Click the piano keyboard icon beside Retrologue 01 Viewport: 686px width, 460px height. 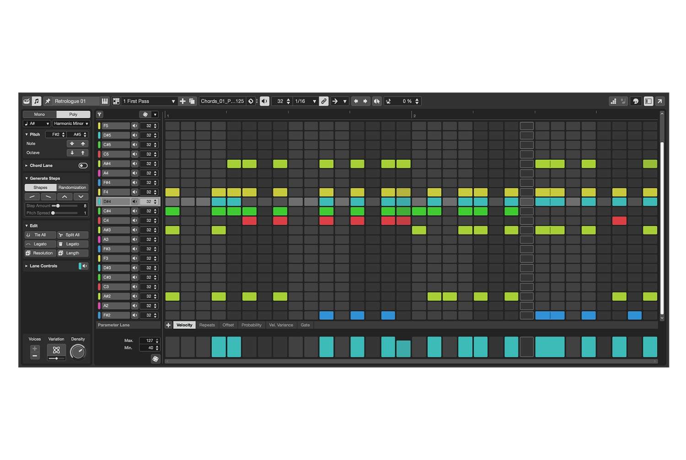pyautogui.click(x=105, y=101)
